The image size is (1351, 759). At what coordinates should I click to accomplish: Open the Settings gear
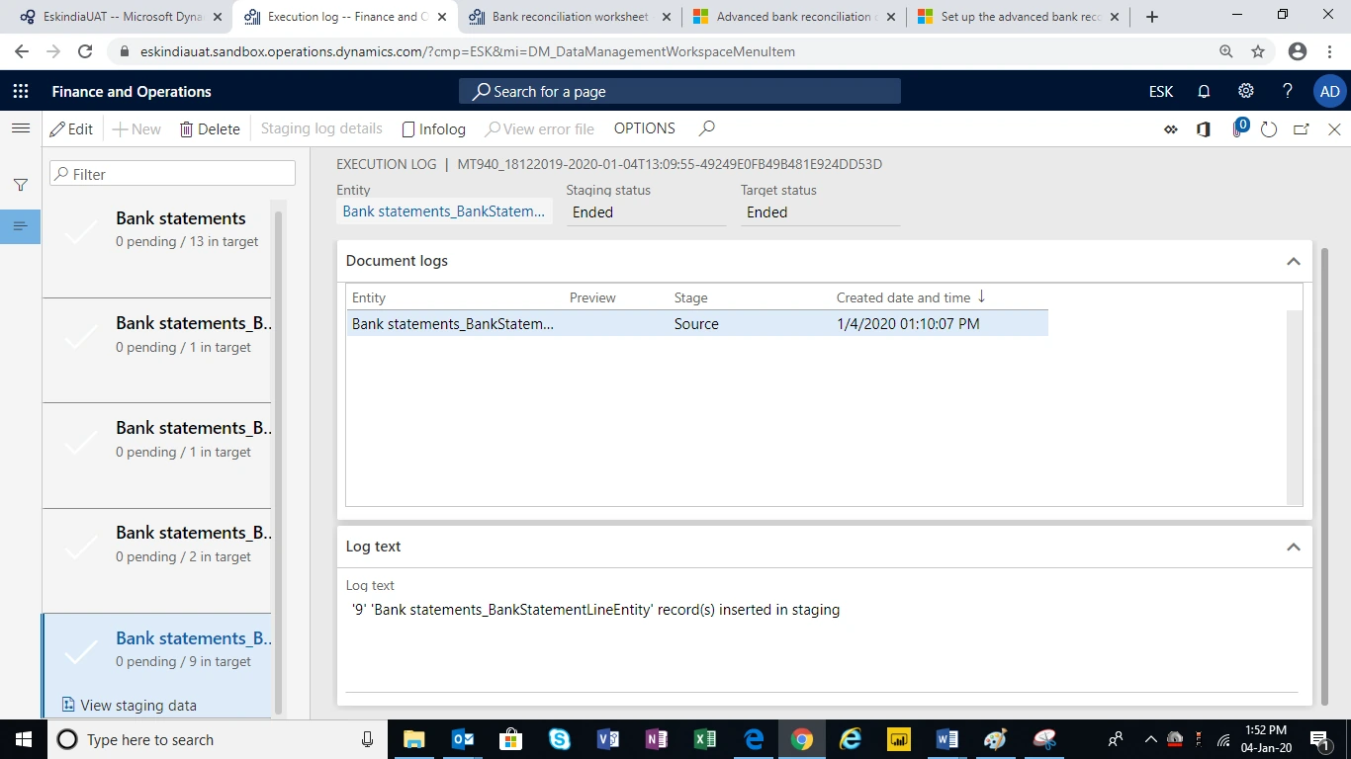(x=1246, y=91)
